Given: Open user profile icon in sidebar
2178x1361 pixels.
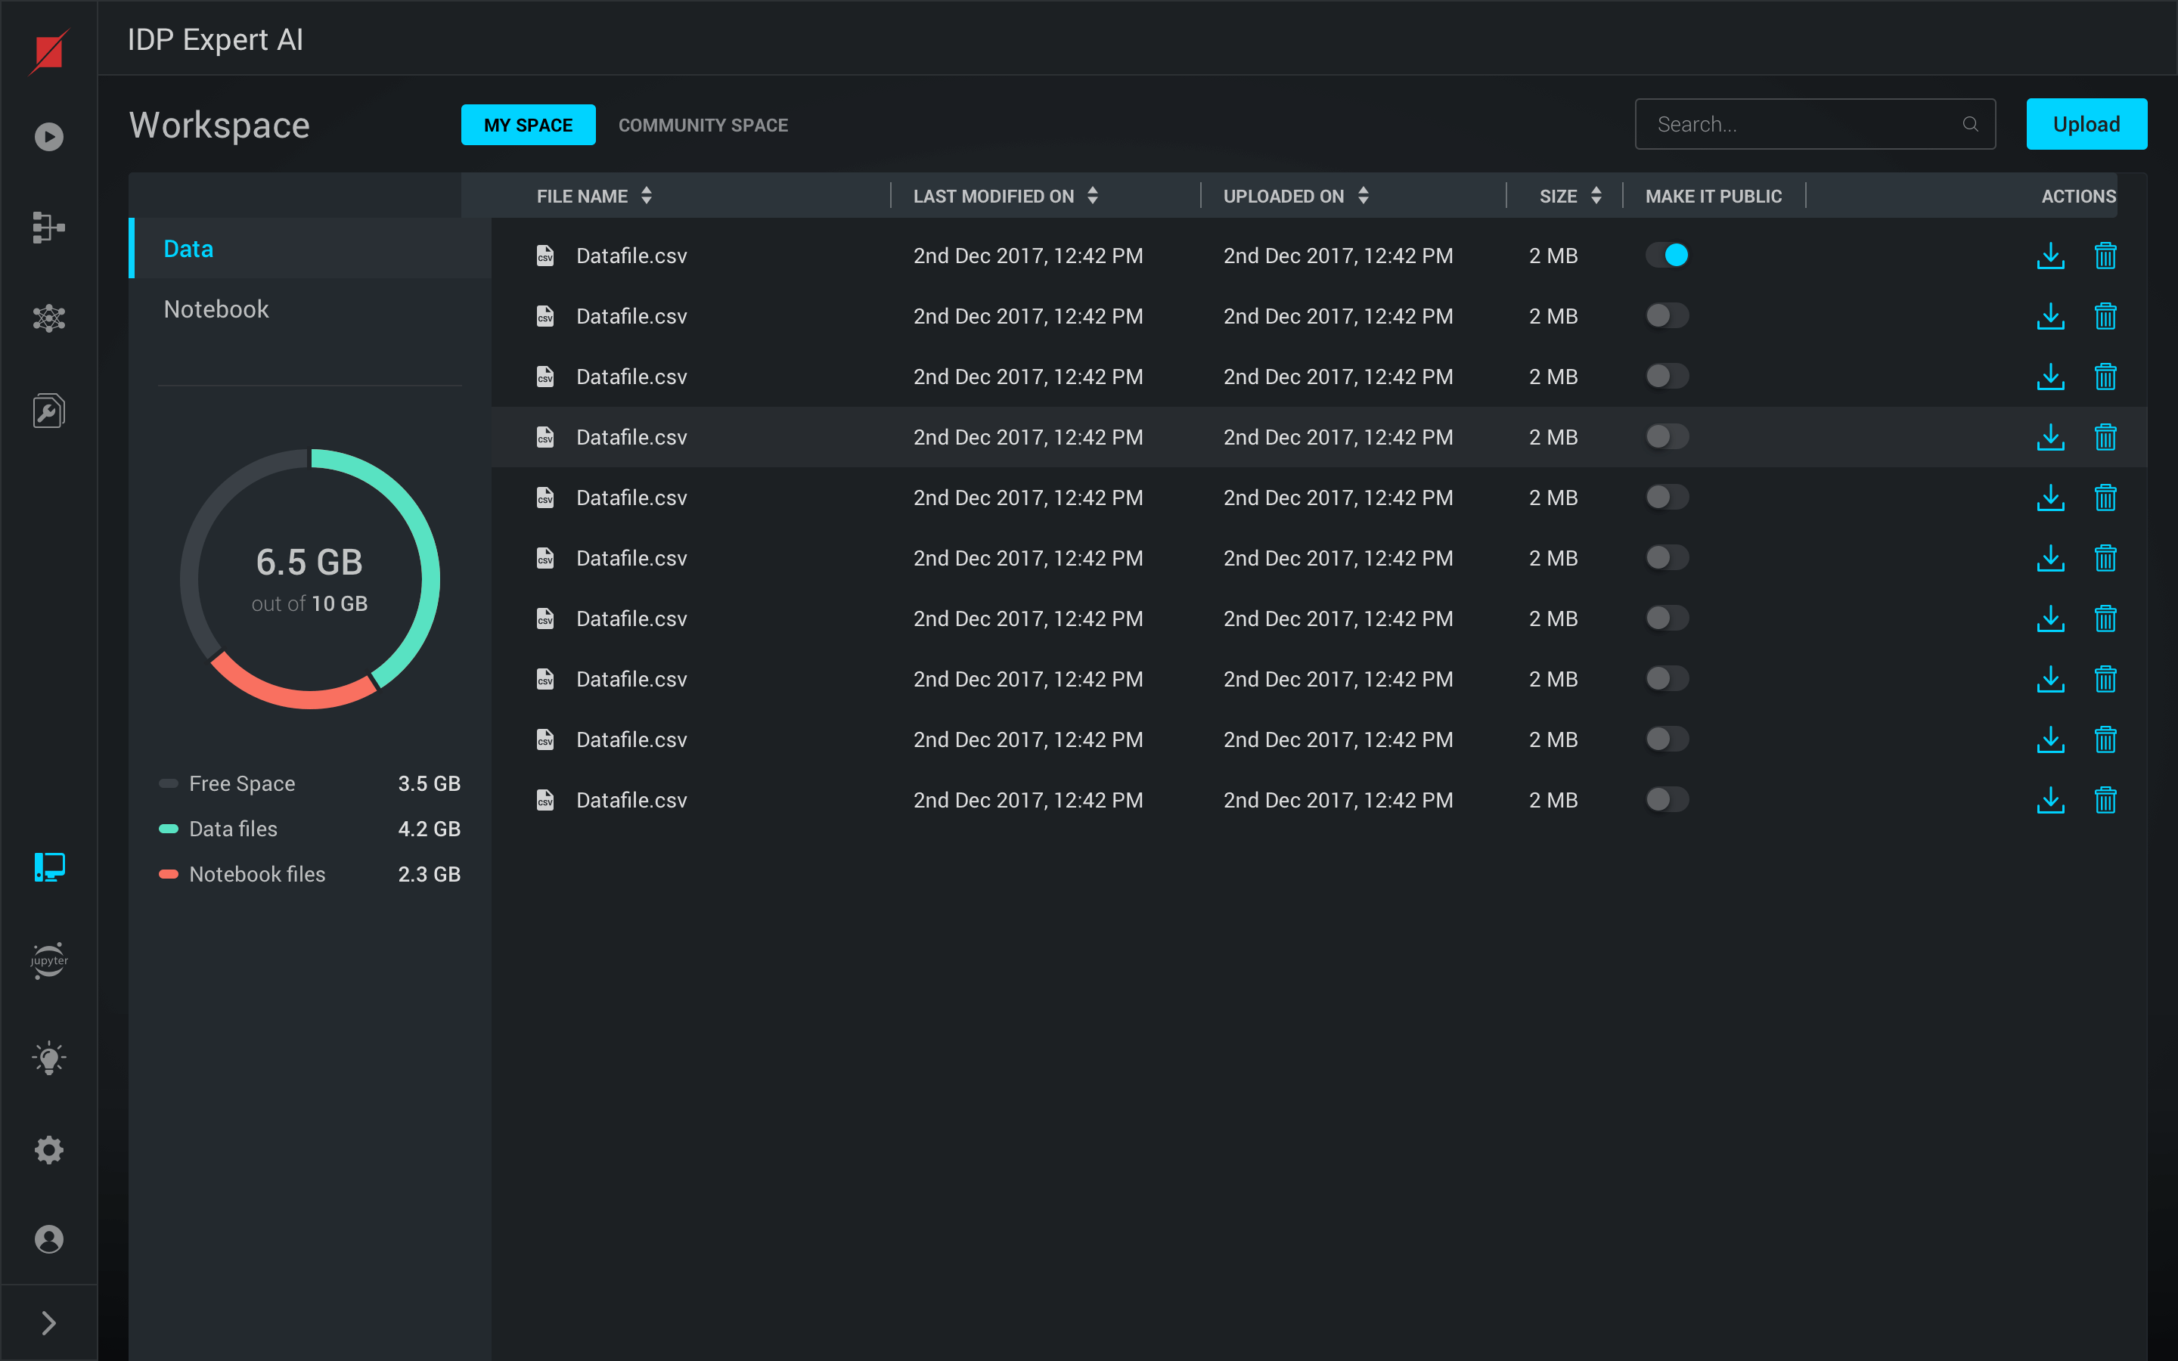Looking at the screenshot, I should (x=48, y=1239).
